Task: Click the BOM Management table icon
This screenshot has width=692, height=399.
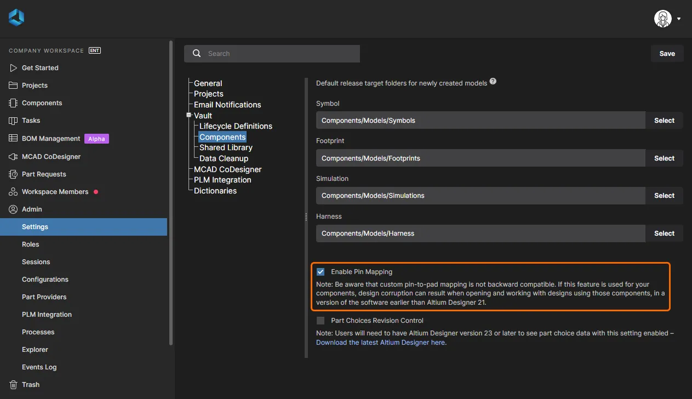Action: (13, 139)
